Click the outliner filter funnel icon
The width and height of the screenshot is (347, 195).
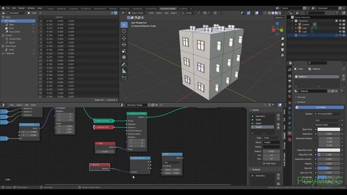coord(337,13)
